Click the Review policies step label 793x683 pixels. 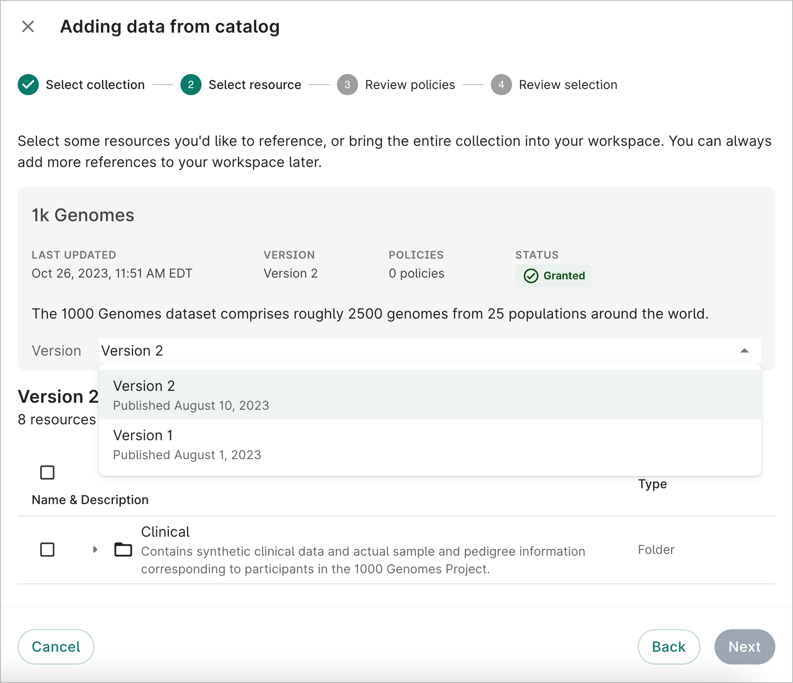click(410, 85)
